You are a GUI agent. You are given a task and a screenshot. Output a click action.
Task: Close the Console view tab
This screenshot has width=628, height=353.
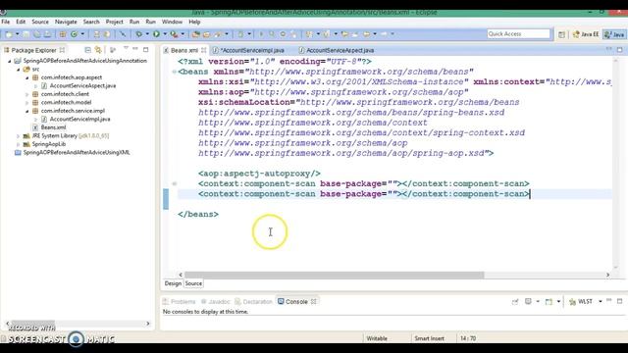(x=314, y=301)
